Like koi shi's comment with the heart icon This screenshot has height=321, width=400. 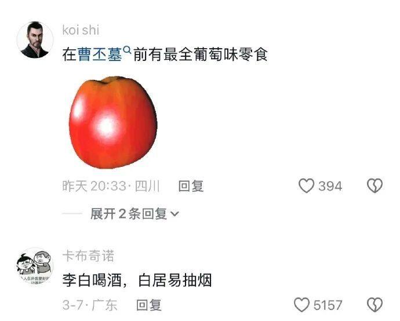pos(306,186)
